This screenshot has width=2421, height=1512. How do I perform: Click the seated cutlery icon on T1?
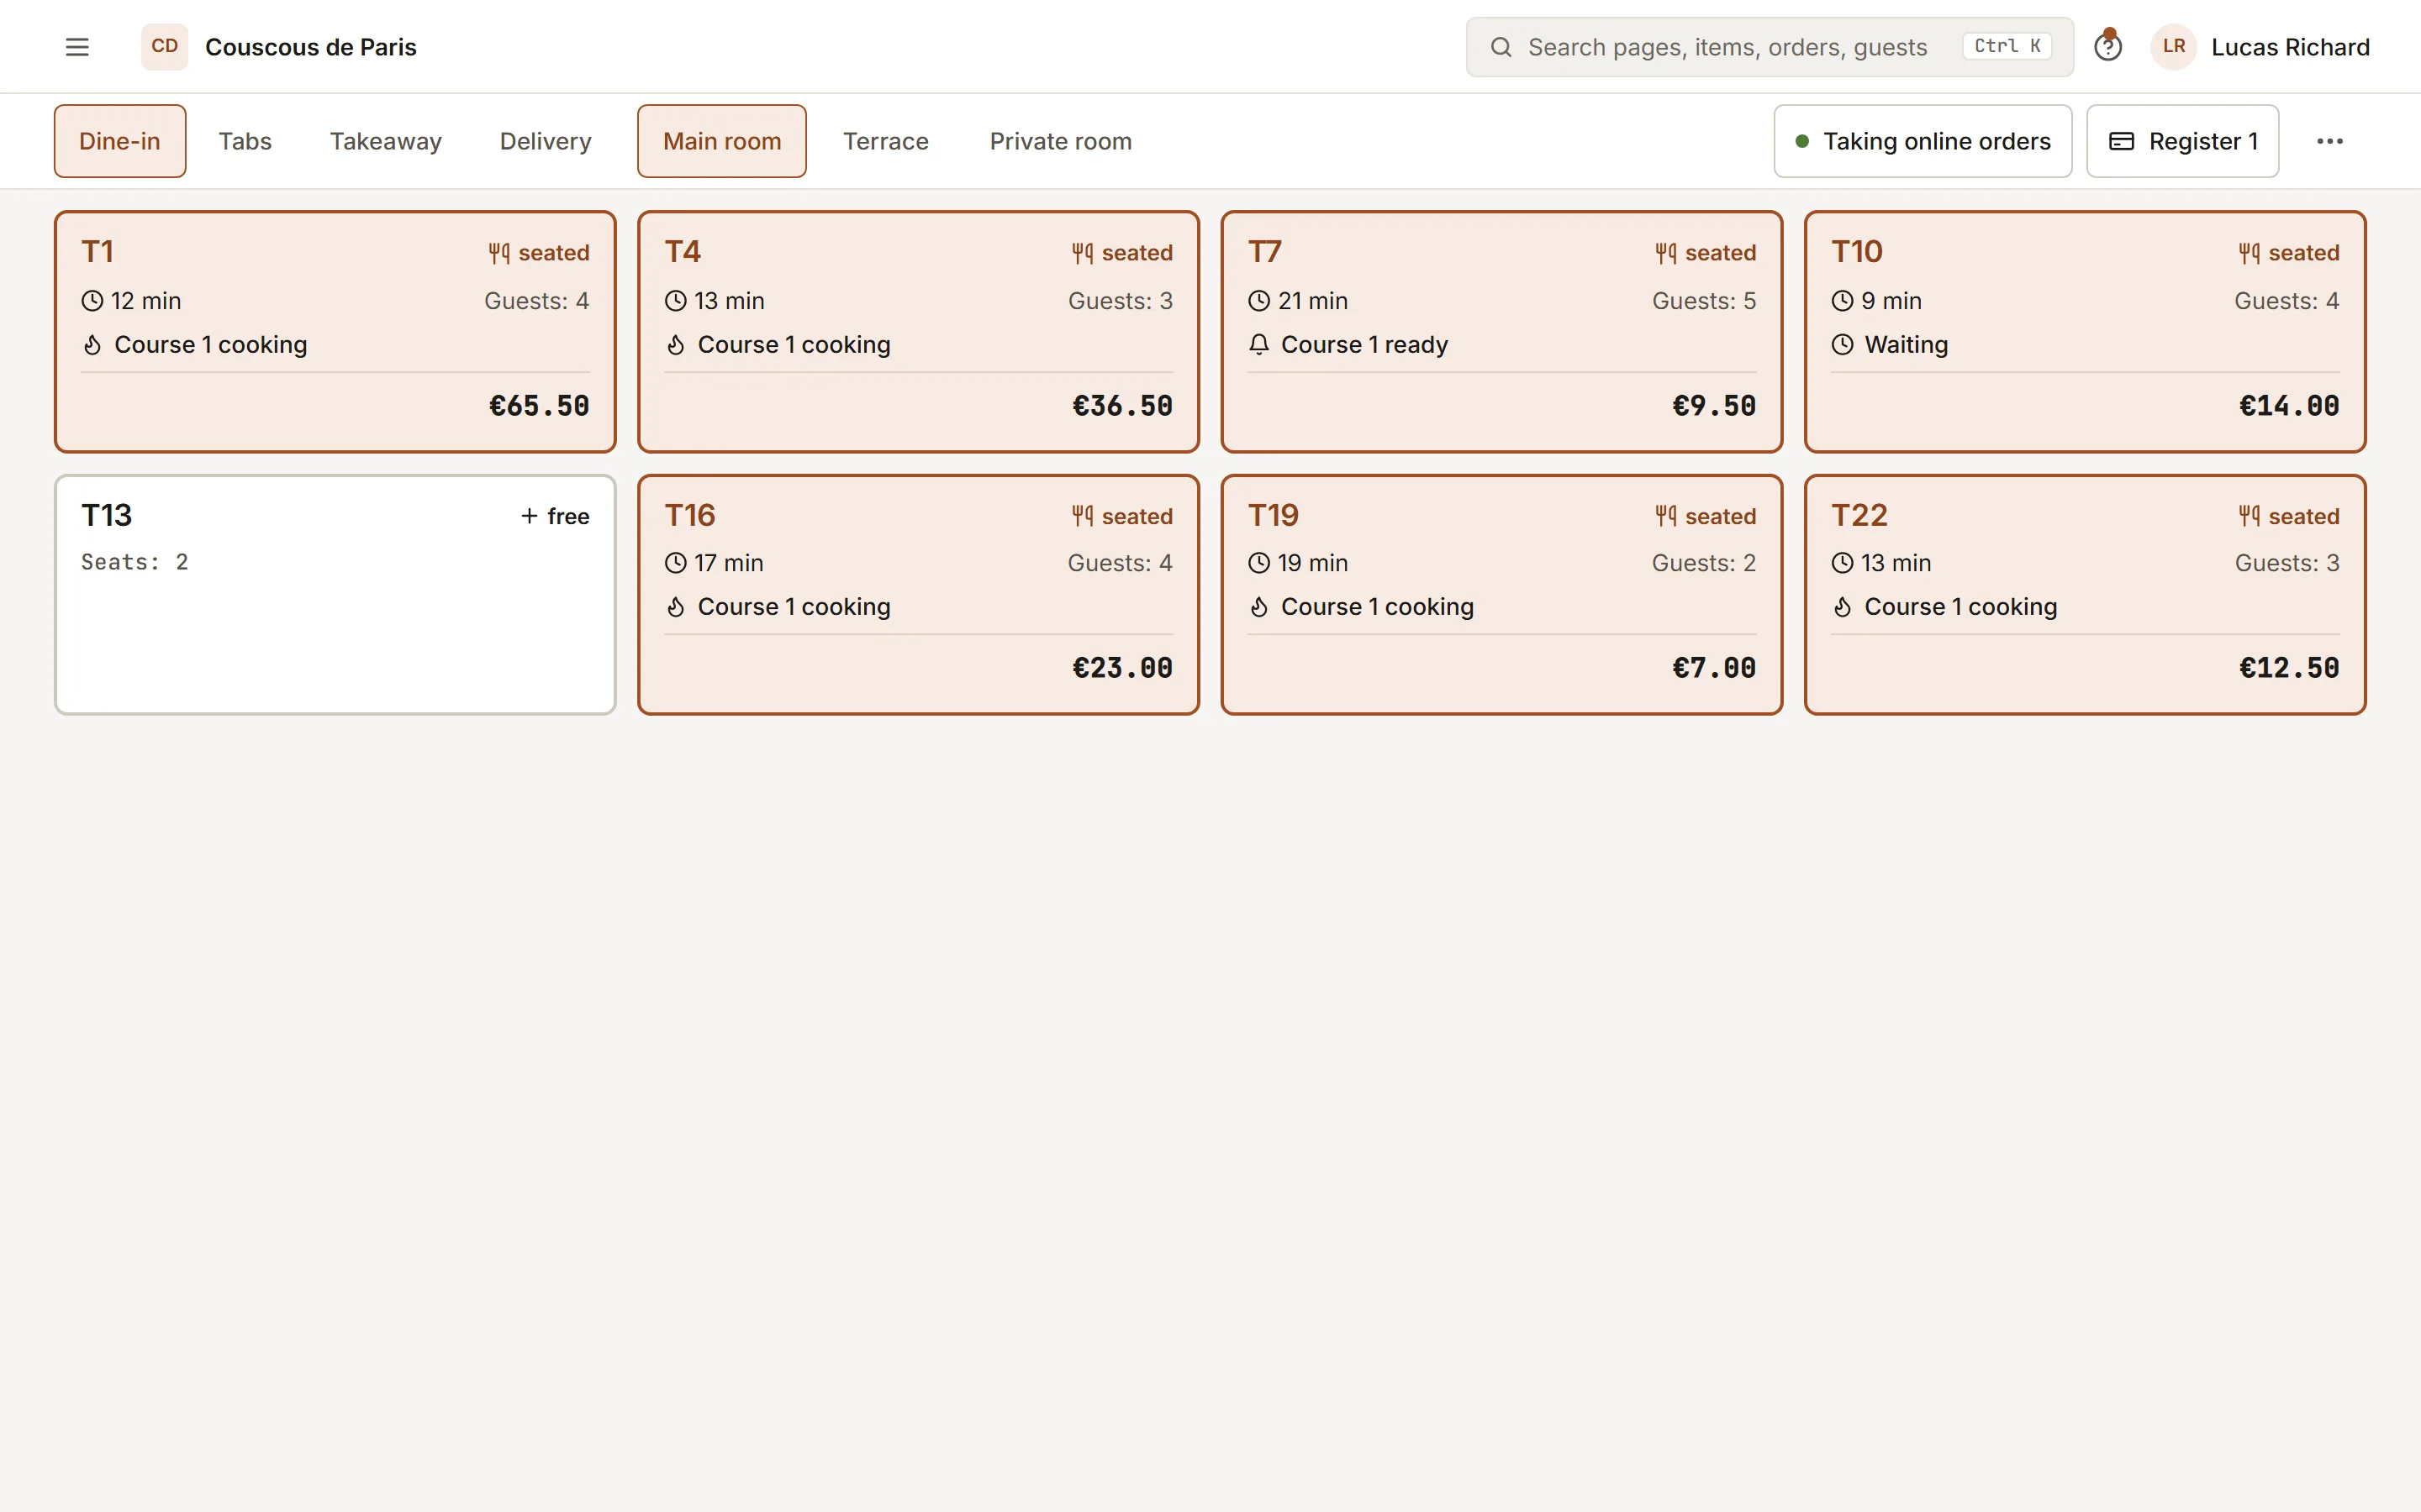coord(499,253)
